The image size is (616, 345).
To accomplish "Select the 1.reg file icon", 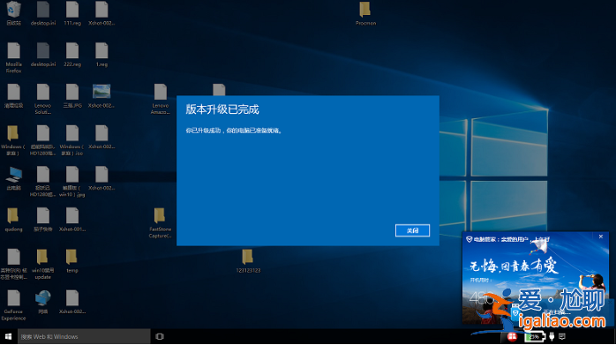I will [x=101, y=50].
